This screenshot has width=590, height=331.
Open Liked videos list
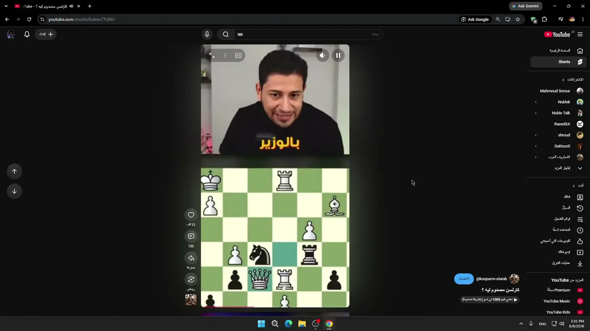558,241
